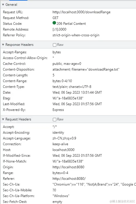Click the If-None-Match: header name
The width and height of the screenshot is (136, 204).
(15, 161)
